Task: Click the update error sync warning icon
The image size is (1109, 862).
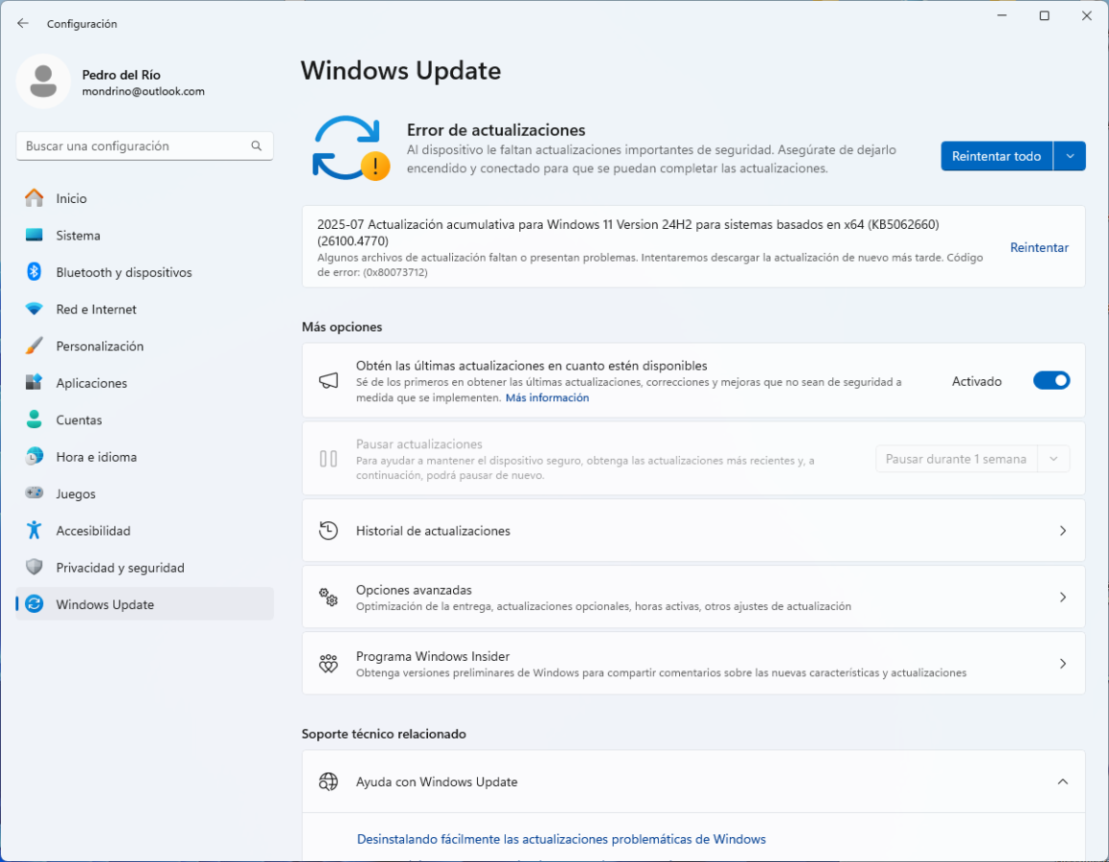Action: (x=351, y=148)
